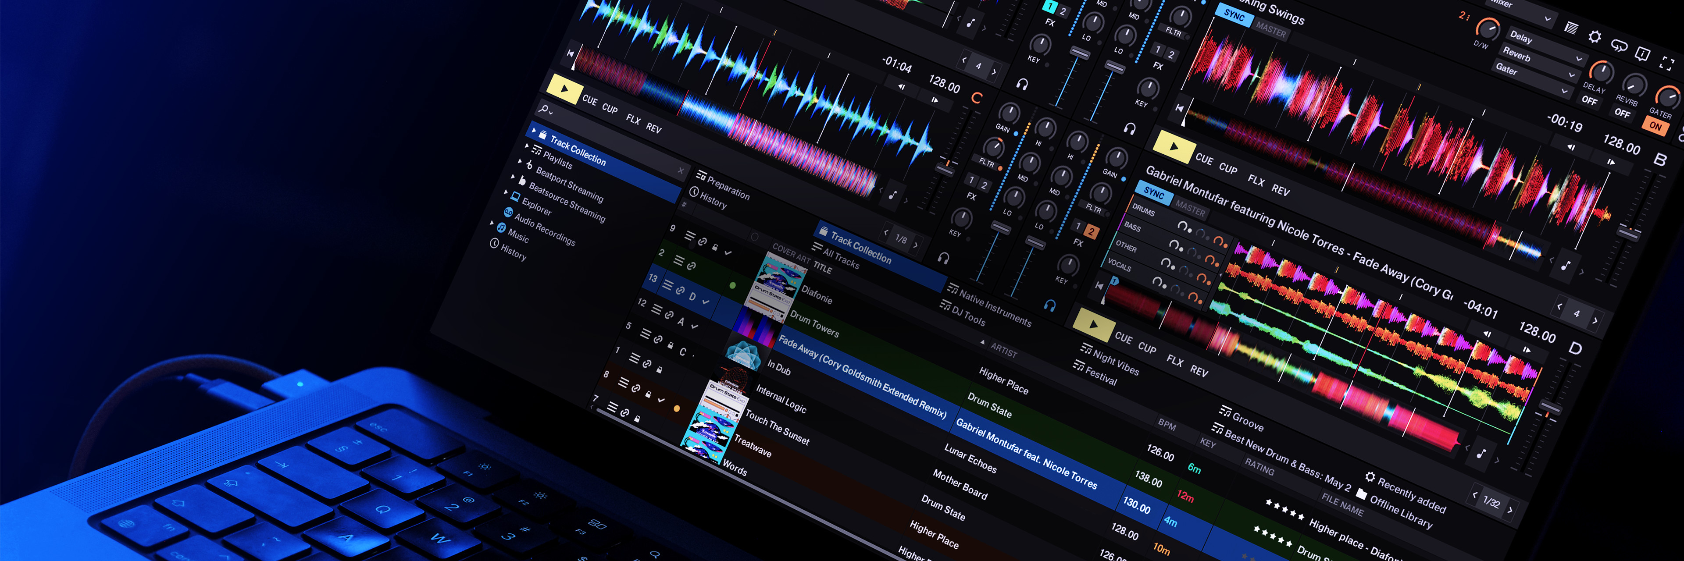Enable the DELAY effect

1591,100
